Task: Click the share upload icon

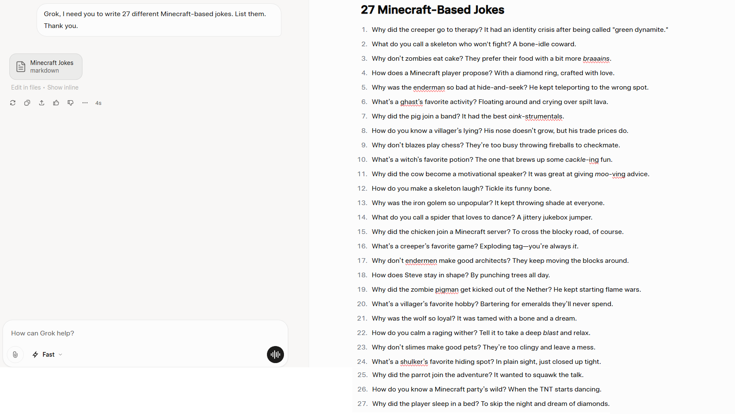Action: coord(42,103)
